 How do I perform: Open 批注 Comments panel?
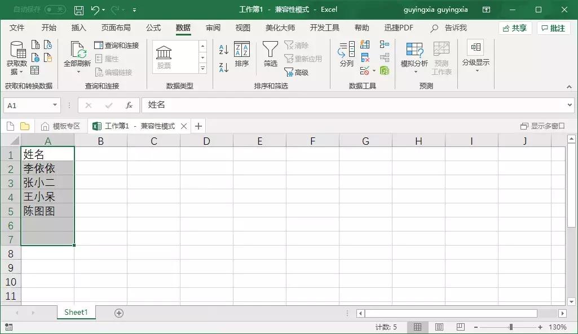pyautogui.click(x=553, y=27)
